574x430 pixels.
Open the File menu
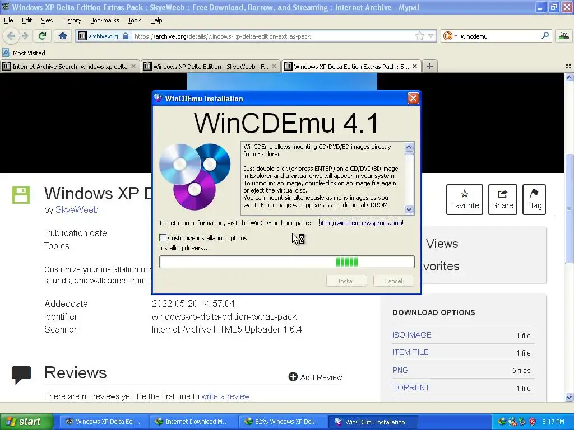(8, 20)
